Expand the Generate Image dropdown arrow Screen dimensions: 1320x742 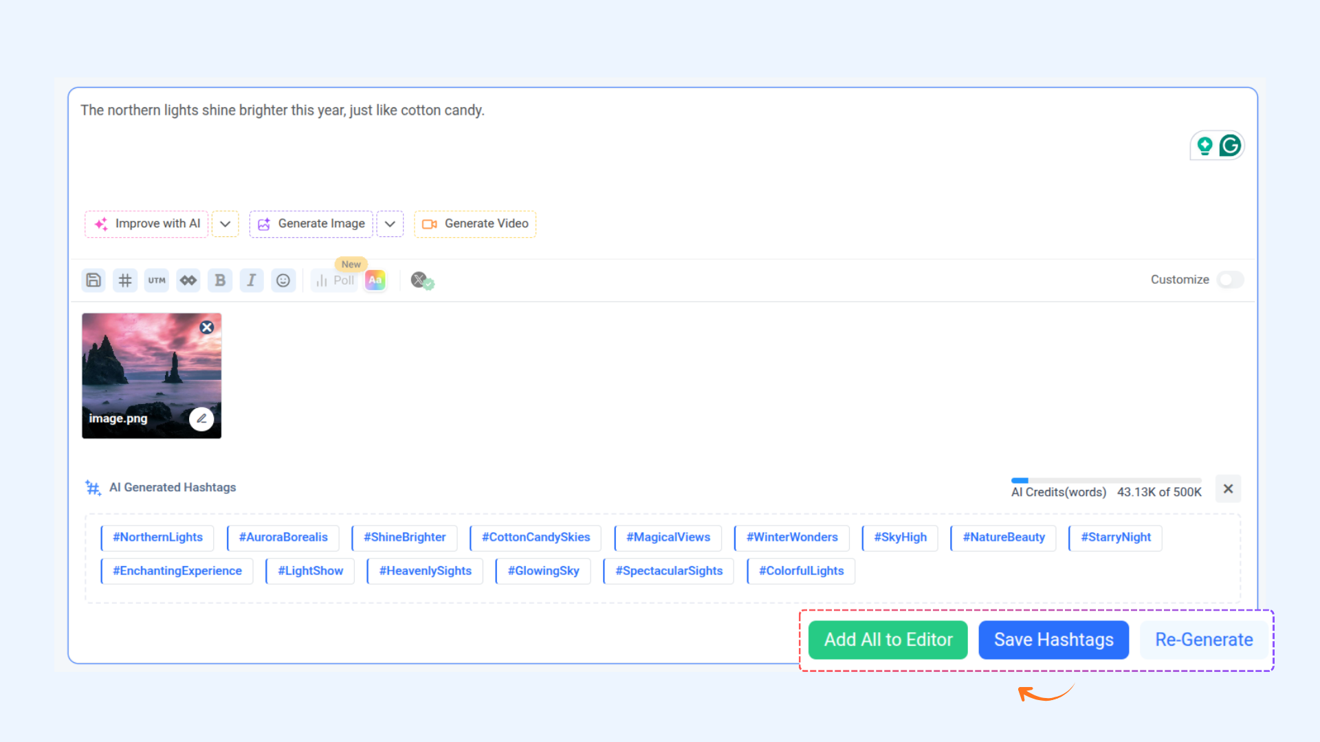click(x=390, y=224)
